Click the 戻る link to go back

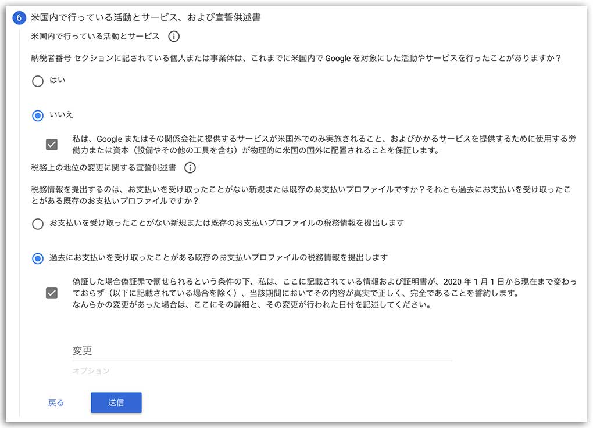pyautogui.click(x=56, y=402)
